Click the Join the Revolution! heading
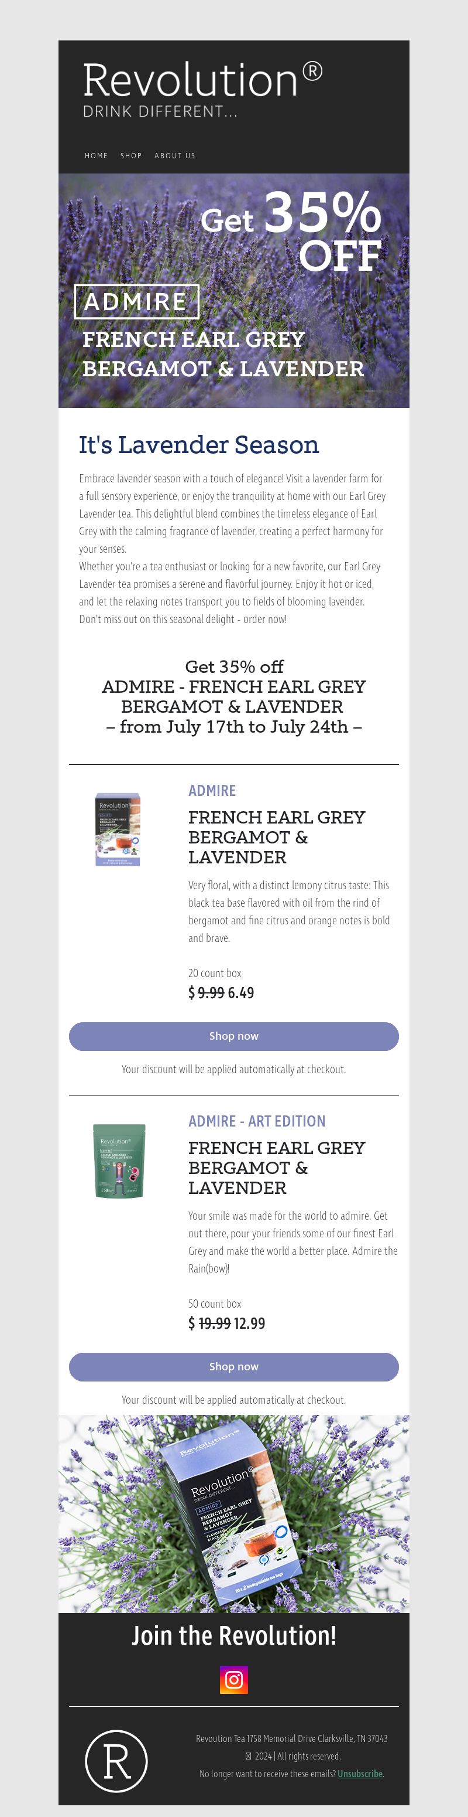Viewport: 468px width, 1817px height. tap(233, 1636)
